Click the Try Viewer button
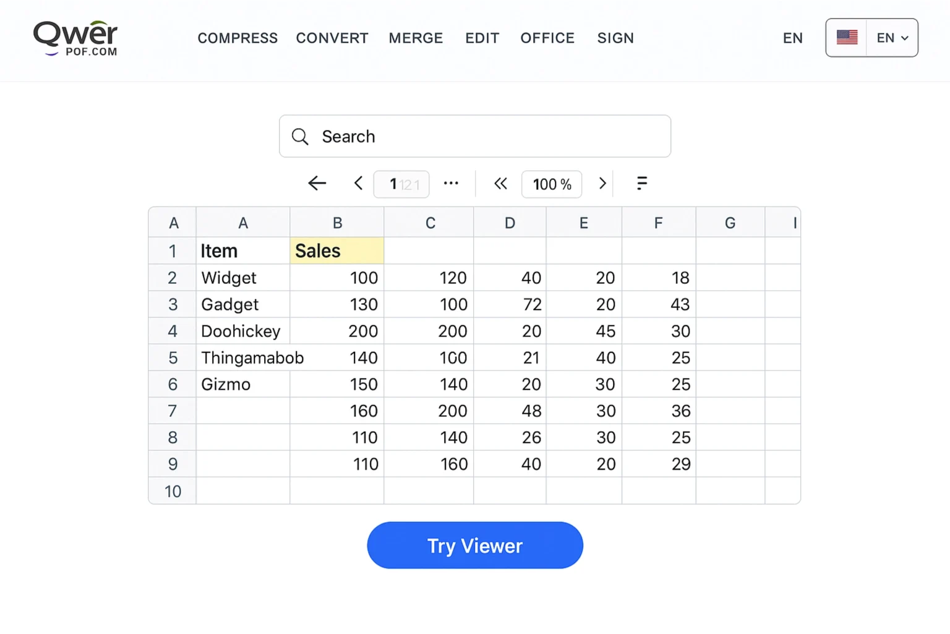The height and width of the screenshot is (634, 950). (x=475, y=546)
